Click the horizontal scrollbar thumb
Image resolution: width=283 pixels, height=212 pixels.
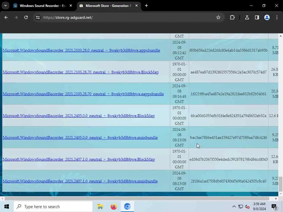[x=137, y=199]
